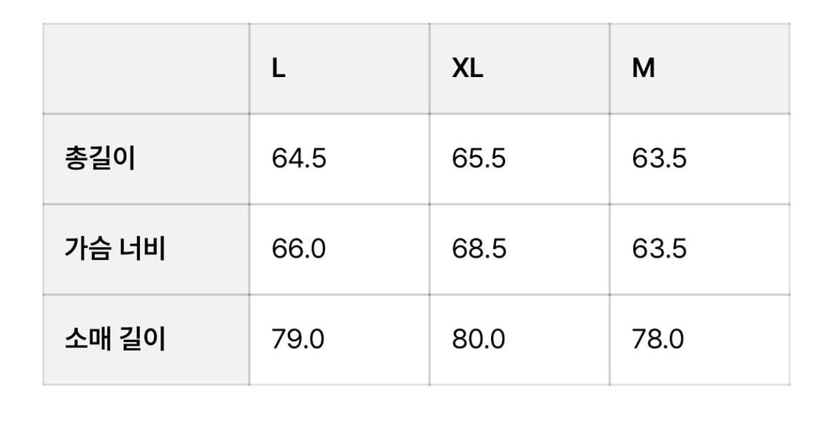Select the XL size column header
This screenshot has width=833, height=436.
click(x=467, y=69)
